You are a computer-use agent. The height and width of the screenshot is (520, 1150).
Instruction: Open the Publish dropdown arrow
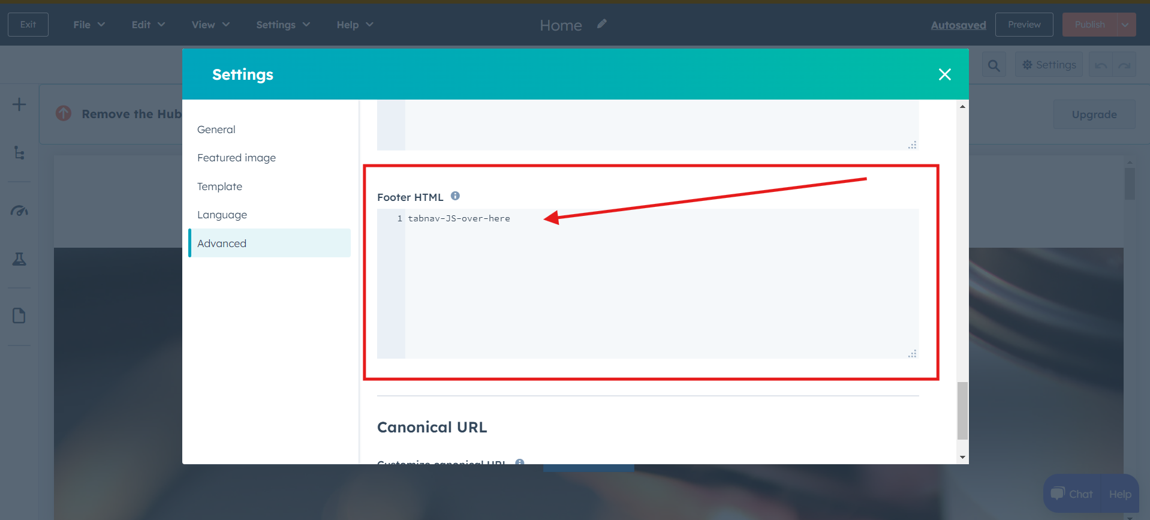point(1125,25)
